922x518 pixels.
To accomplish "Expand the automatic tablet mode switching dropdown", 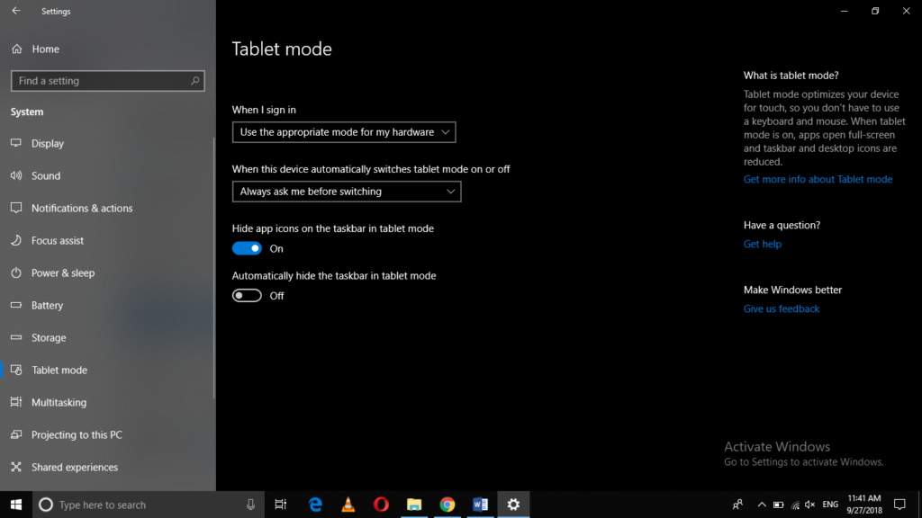I will [x=346, y=191].
